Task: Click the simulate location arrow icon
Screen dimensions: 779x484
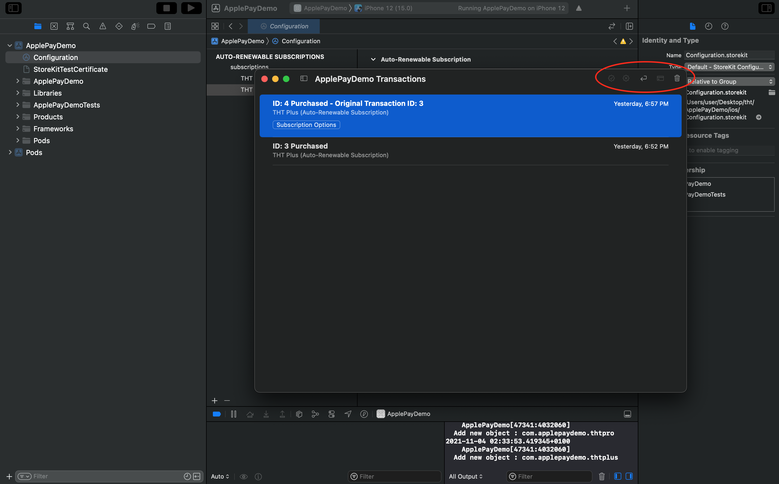Action: [348, 414]
